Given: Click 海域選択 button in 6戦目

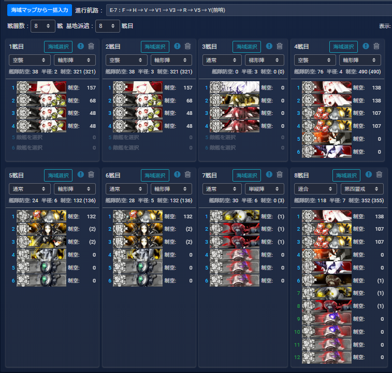Looking at the screenshot, I should tap(155, 175).
